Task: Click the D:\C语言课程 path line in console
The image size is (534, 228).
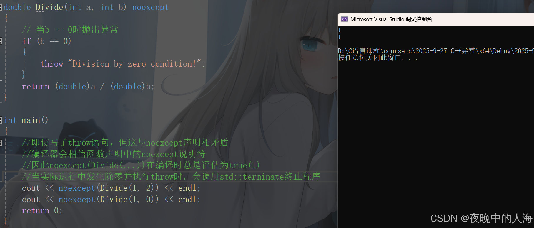Action: (436, 51)
